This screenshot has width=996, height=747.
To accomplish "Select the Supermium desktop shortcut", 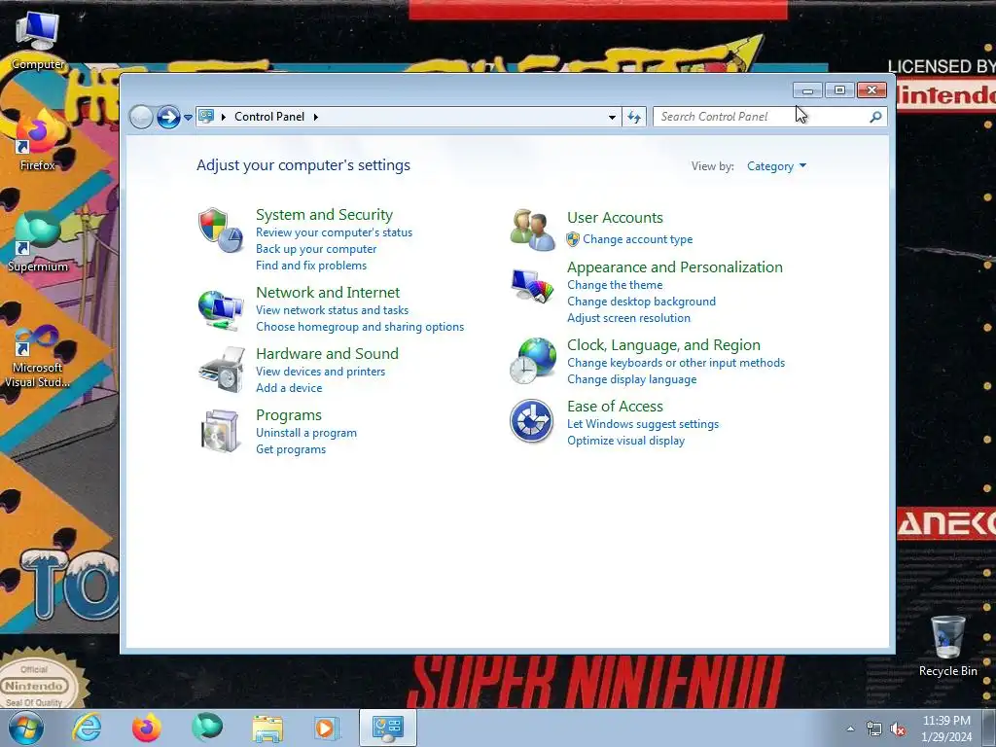I will point(38,241).
